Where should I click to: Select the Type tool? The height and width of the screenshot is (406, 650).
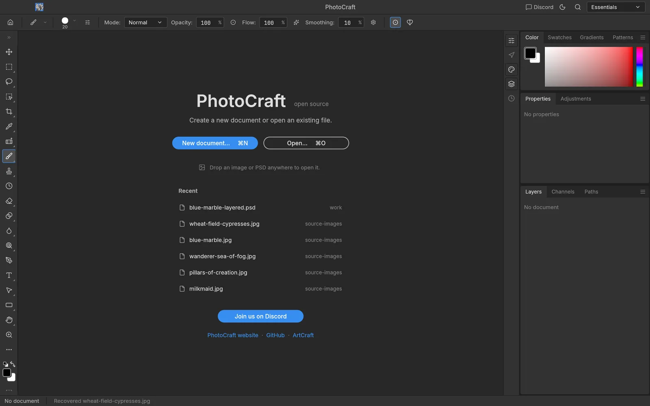9,275
